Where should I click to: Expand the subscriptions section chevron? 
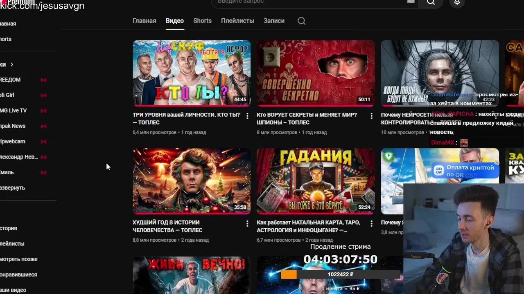12,65
